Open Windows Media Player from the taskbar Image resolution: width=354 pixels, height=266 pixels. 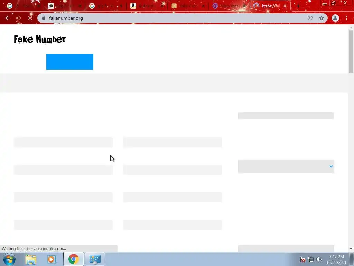pyautogui.click(x=52, y=259)
